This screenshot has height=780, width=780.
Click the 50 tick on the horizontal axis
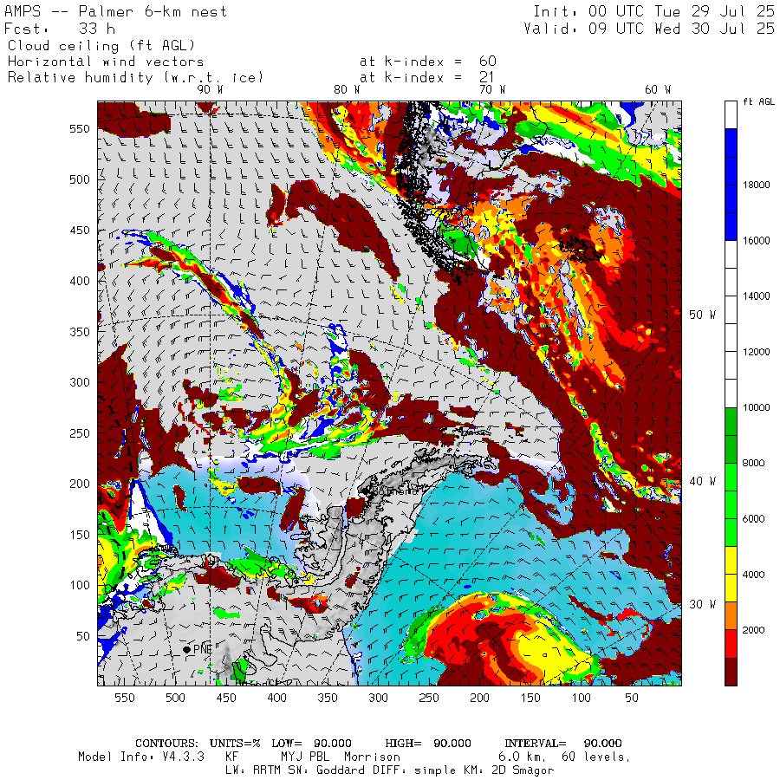click(x=632, y=698)
